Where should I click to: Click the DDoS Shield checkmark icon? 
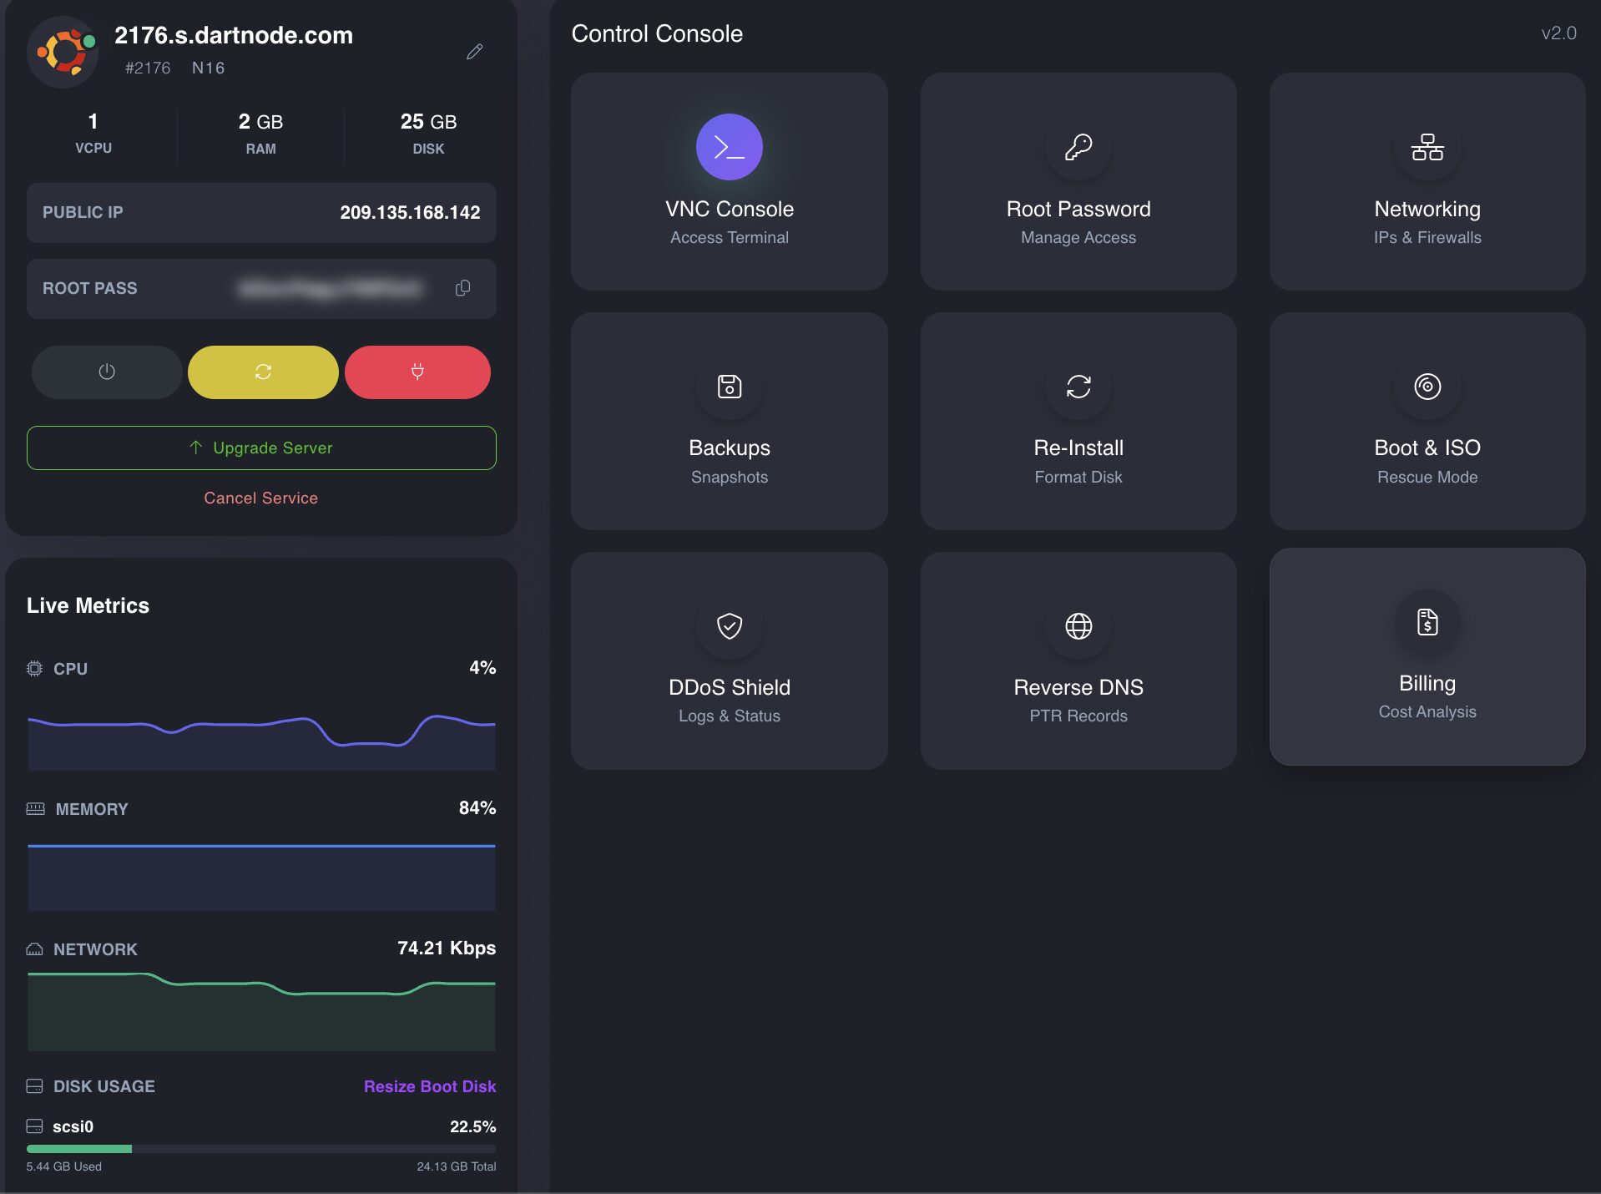coord(729,625)
